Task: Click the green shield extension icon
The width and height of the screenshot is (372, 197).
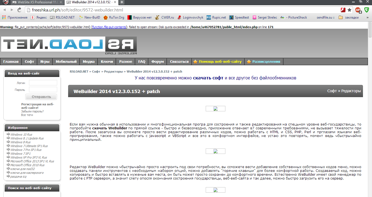Action: [x=367, y=10]
